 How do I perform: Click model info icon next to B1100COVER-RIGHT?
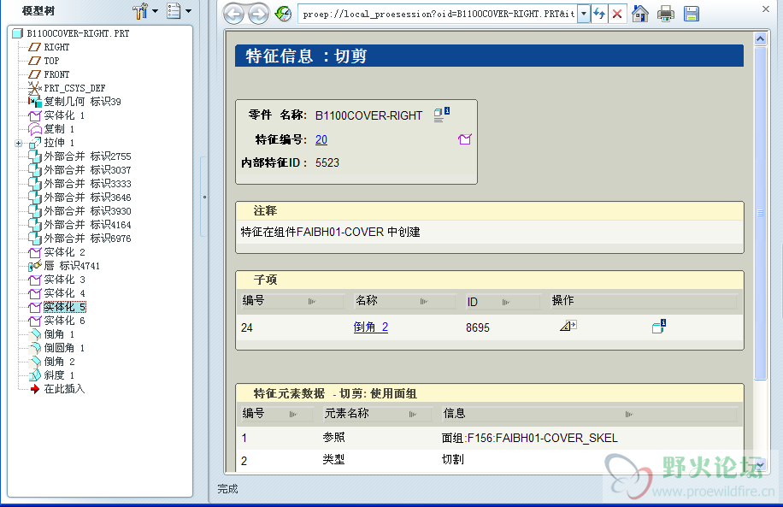coord(441,115)
